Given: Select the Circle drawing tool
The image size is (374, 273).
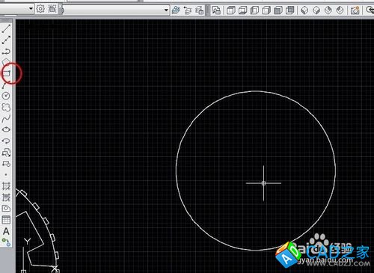Looking at the screenshot, I should (x=6, y=96).
